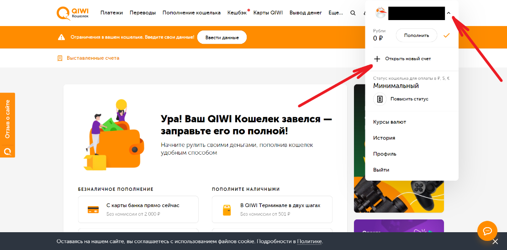The width and height of the screenshot is (507, 250).
Task: Open Курсы валют
Action: coord(389,122)
